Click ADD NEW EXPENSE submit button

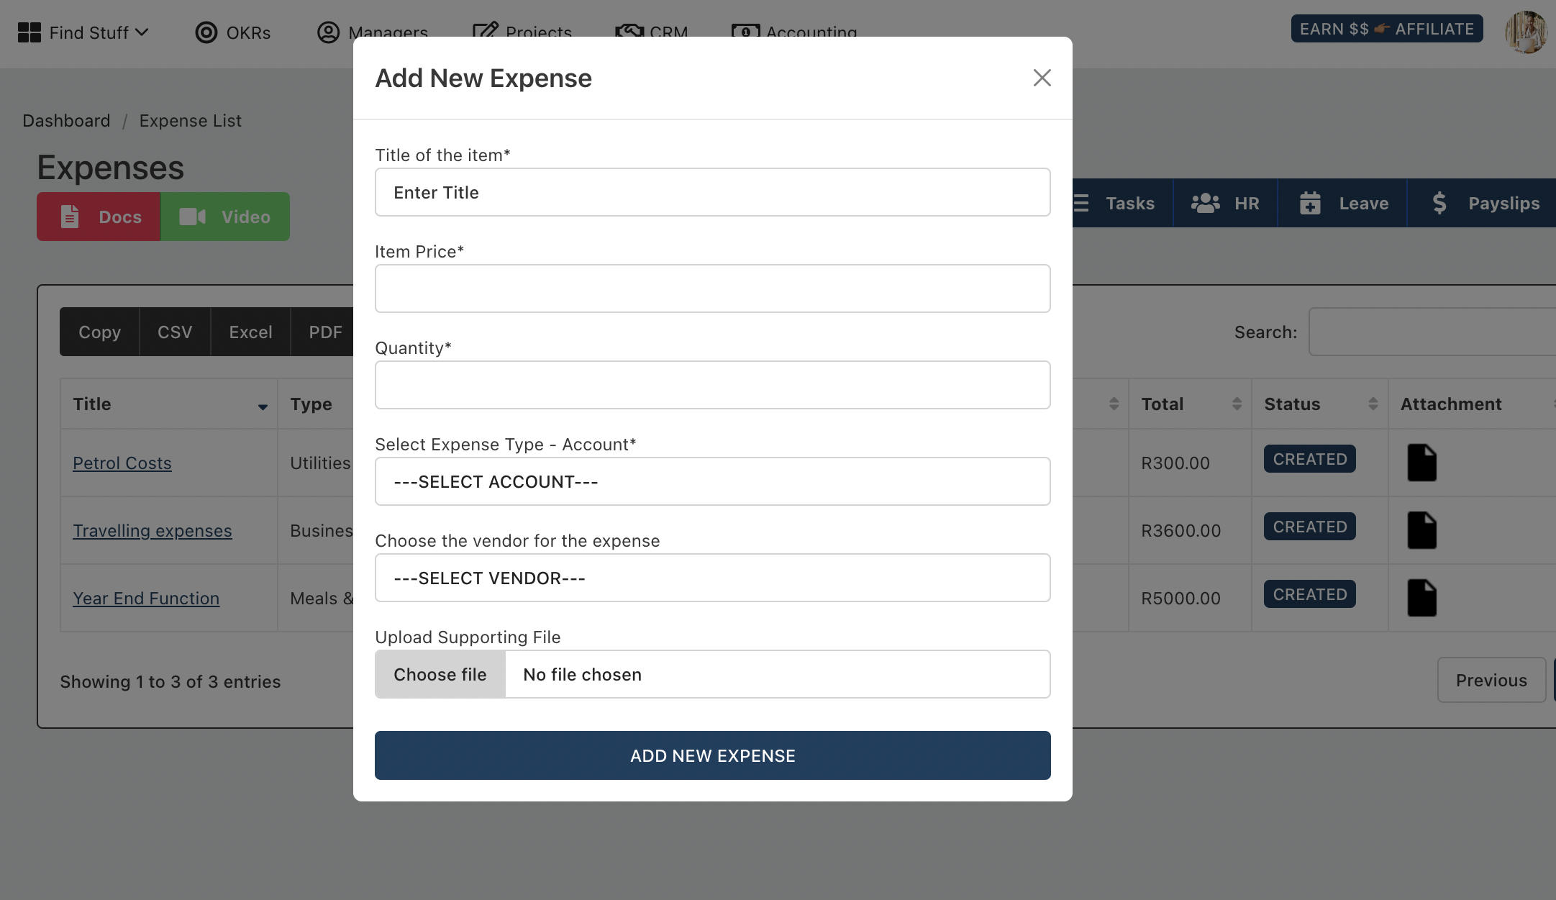click(712, 755)
